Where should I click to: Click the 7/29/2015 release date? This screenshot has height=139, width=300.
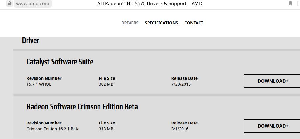[181, 84]
